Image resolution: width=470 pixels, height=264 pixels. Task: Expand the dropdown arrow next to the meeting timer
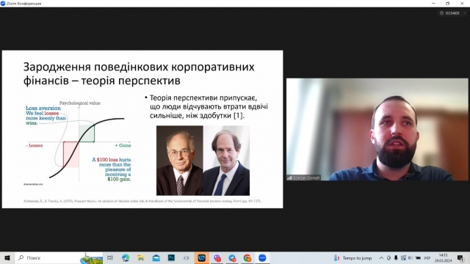[465, 13]
